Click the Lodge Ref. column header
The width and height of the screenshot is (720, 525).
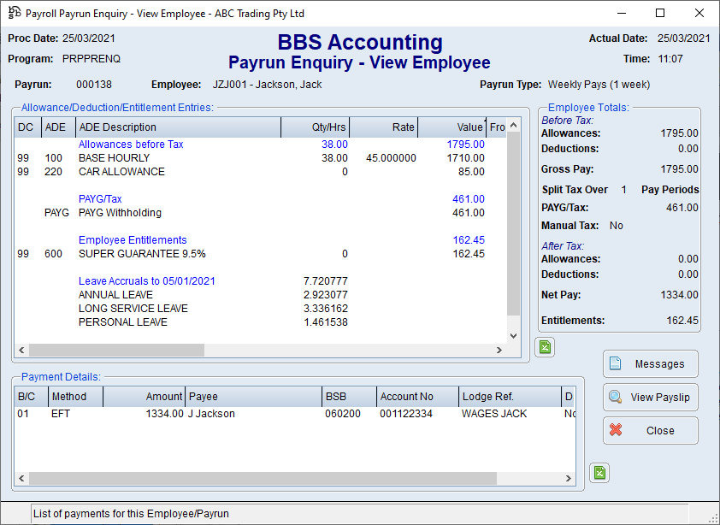point(508,397)
